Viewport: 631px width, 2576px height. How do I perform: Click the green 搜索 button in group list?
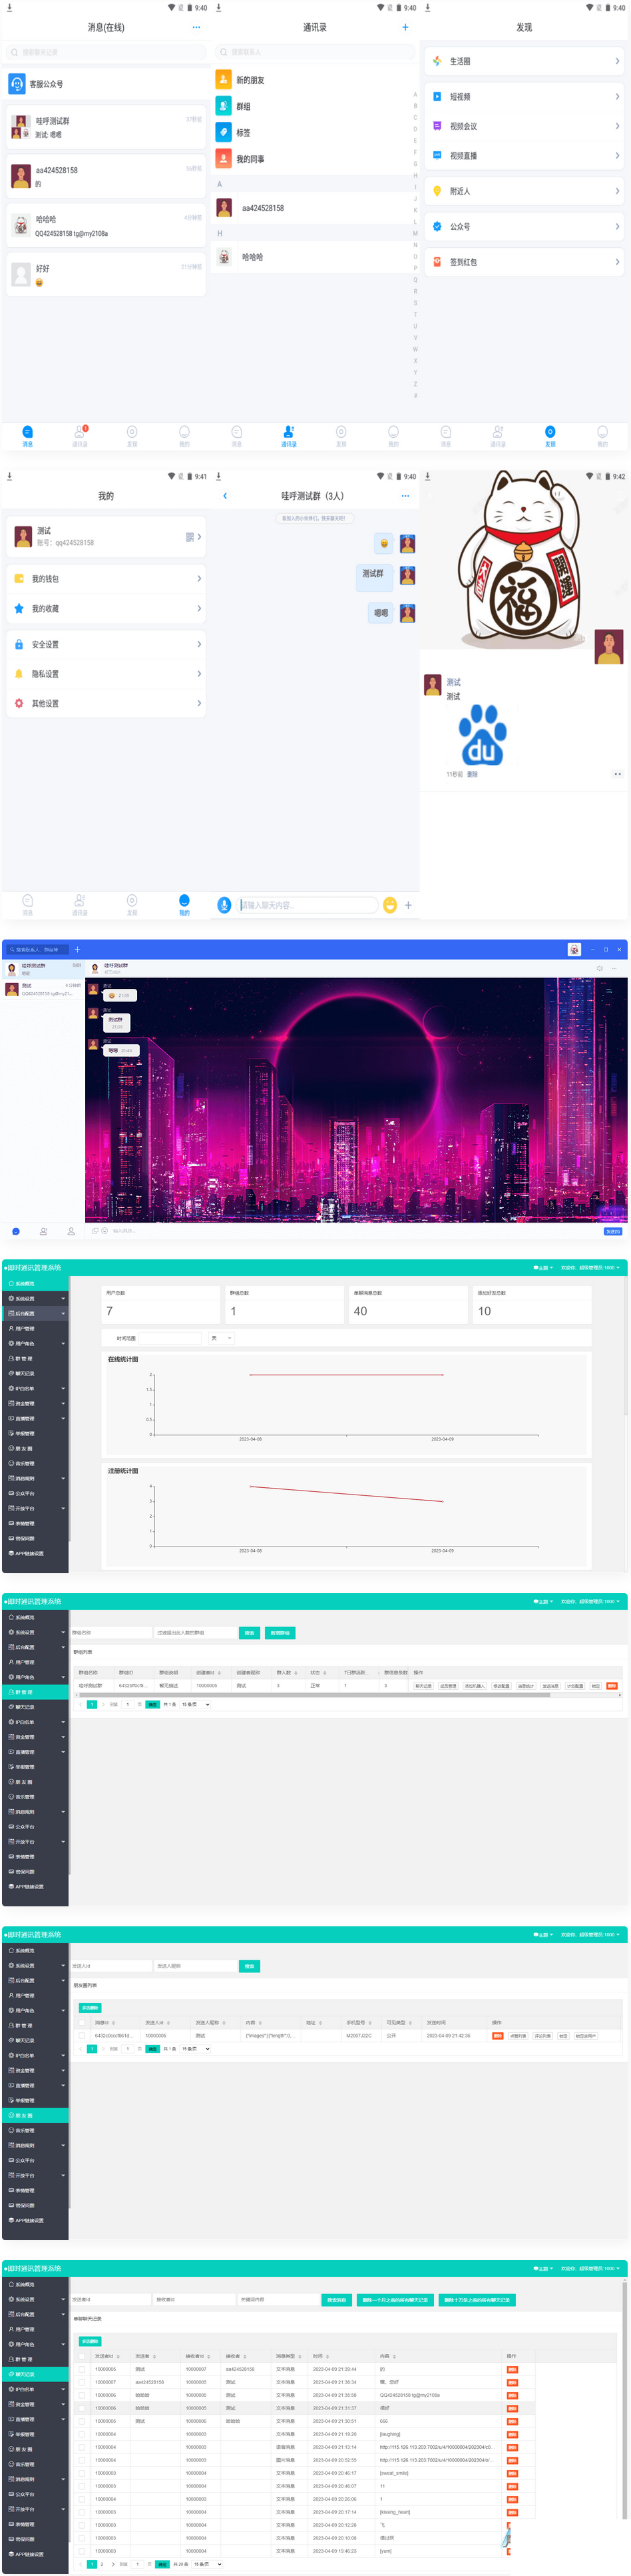click(250, 1633)
